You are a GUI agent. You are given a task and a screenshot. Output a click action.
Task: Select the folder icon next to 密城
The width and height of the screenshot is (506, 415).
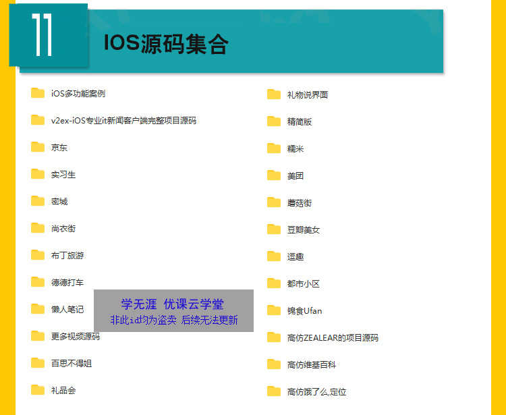coord(38,200)
